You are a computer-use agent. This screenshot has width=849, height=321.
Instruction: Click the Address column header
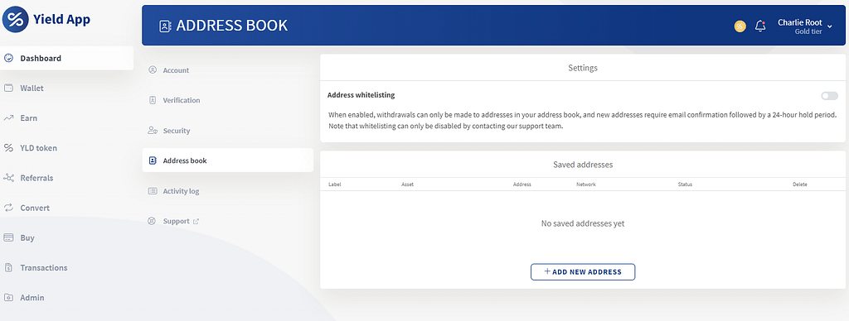click(x=522, y=184)
